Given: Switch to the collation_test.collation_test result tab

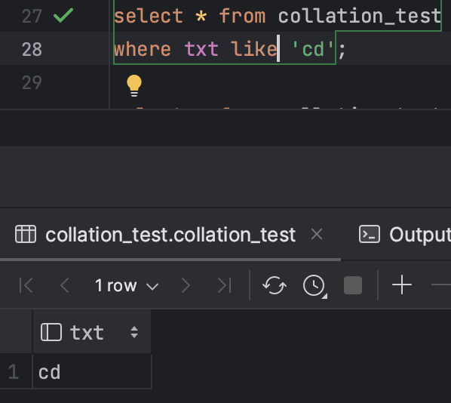Looking at the screenshot, I should 170,235.
